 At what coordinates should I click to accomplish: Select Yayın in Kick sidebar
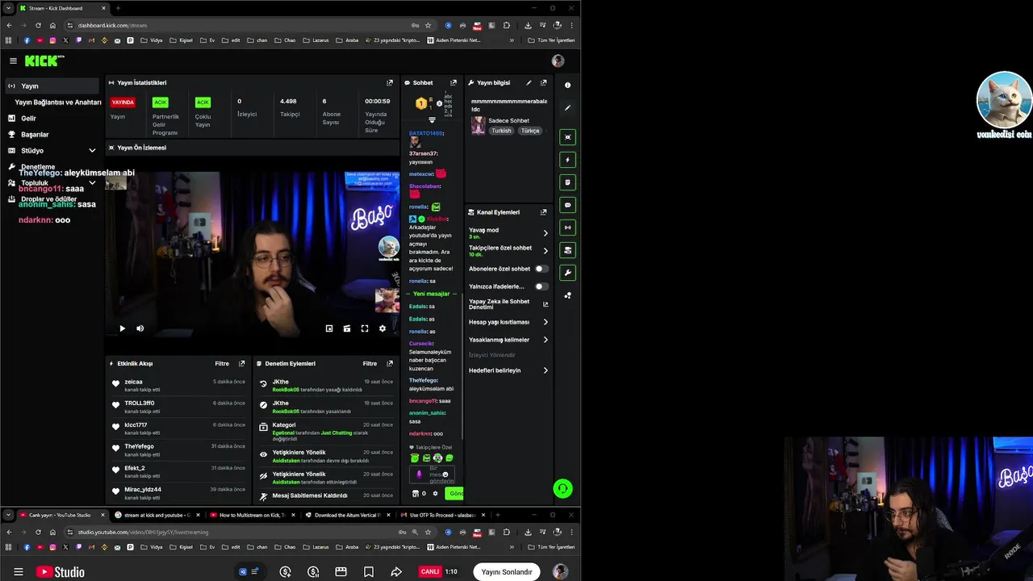52,86
